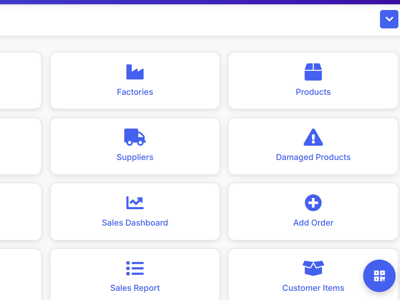Select the Add Order label
This screenshot has height=300, width=400.
pyautogui.click(x=313, y=223)
